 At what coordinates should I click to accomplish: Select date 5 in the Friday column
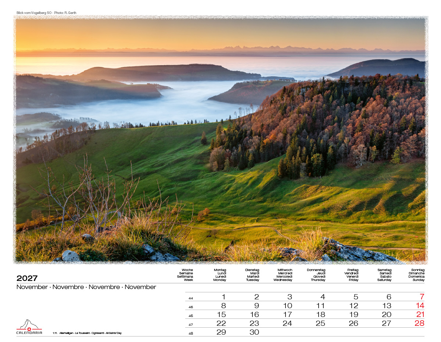(x=356, y=297)
